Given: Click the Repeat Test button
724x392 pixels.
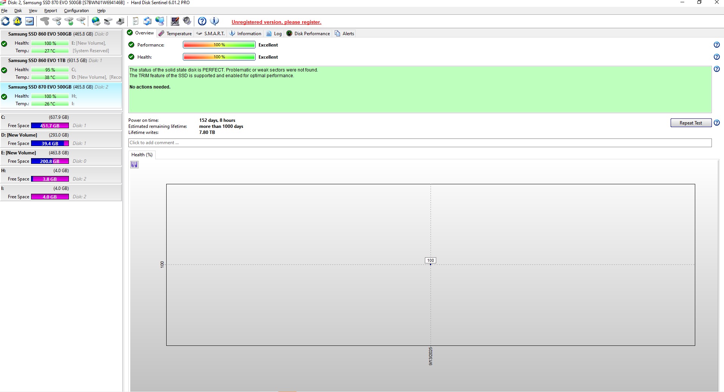Looking at the screenshot, I should coord(691,123).
